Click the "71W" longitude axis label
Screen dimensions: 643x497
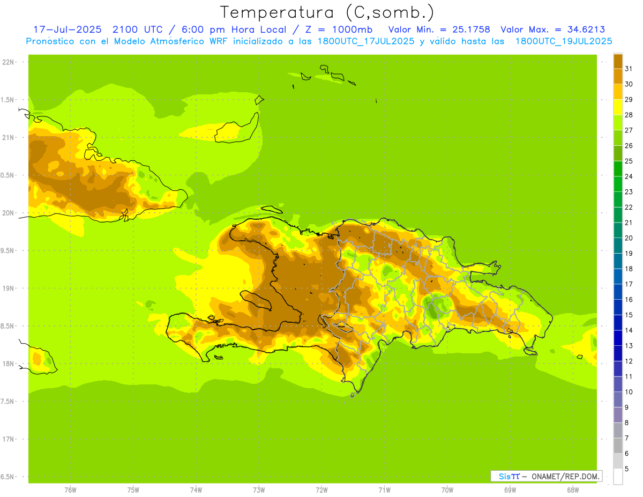click(x=384, y=489)
